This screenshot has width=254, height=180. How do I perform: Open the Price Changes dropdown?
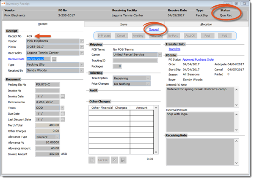point(148,84)
